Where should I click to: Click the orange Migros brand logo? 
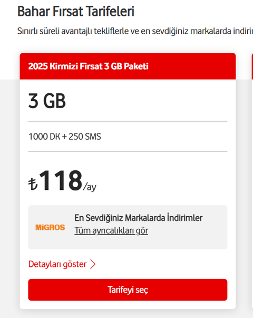(50, 227)
